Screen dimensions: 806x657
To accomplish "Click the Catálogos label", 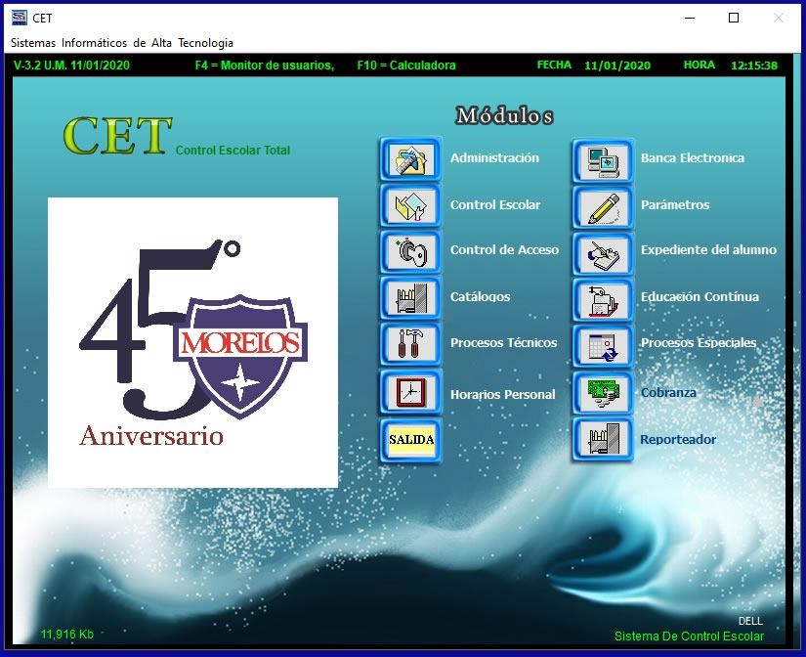I will pyautogui.click(x=480, y=297).
